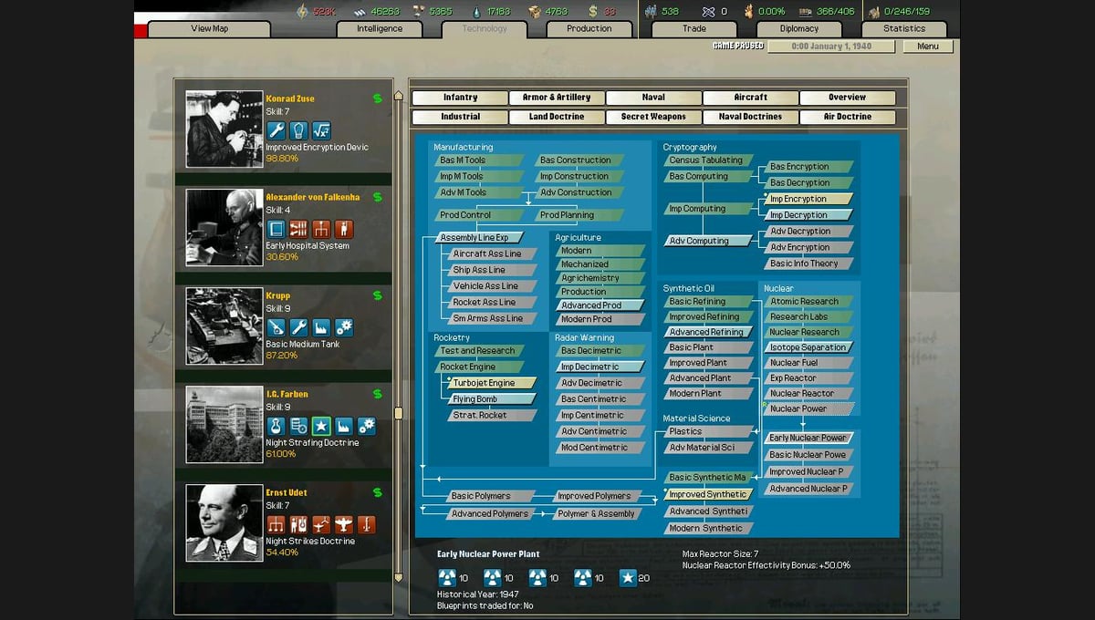
Task: Select the Imp Encryption technology node
Action: [807, 199]
